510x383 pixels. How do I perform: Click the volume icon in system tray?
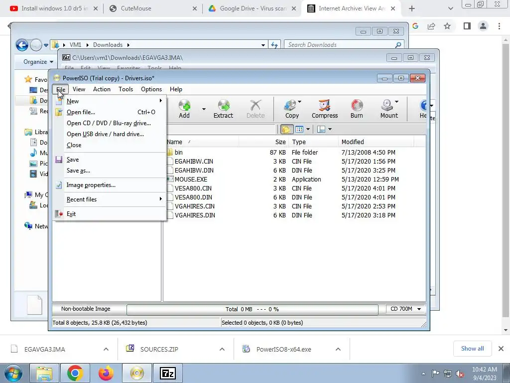point(460,374)
